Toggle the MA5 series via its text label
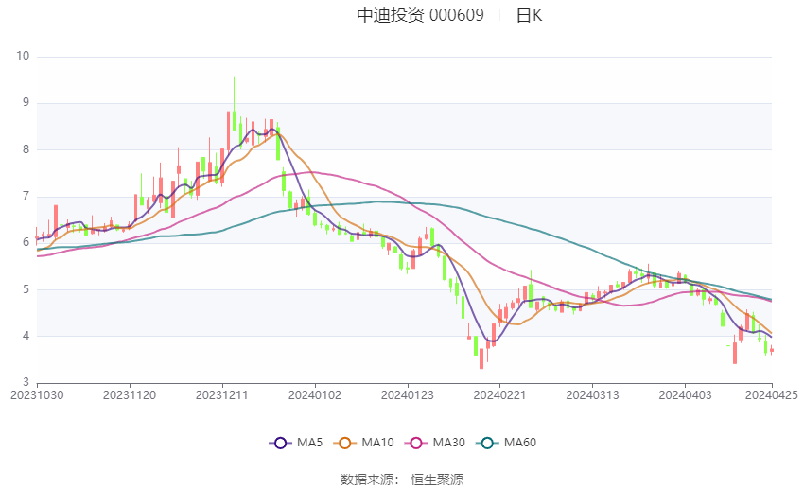Screen dimensions: 804x489 [309, 443]
